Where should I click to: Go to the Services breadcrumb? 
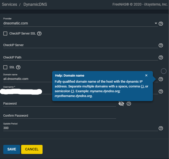[10, 5]
